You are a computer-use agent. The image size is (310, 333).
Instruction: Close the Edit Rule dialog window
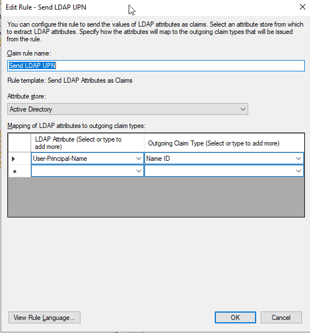[x=303, y=7]
